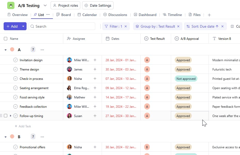The image size is (240, 155).
Task: Click the A/B Testing project bug icon
Action: [11, 5]
